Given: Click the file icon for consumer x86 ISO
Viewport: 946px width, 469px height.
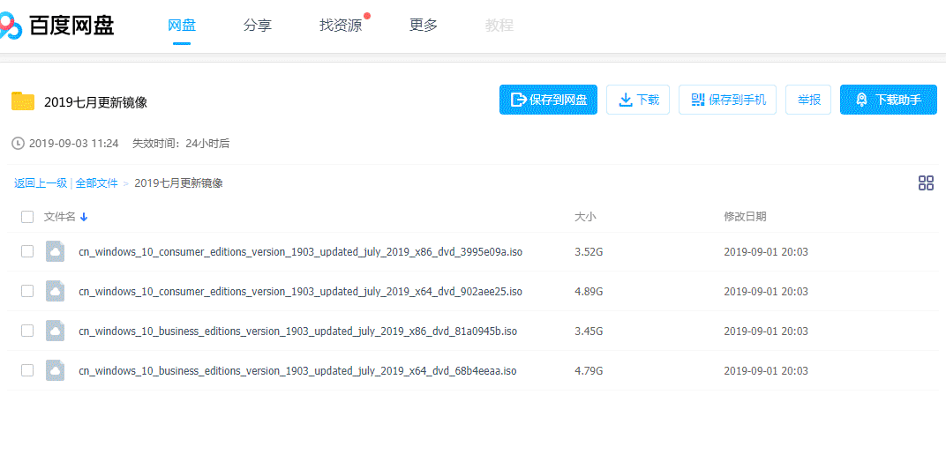Looking at the screenshot, I should 55,251.
